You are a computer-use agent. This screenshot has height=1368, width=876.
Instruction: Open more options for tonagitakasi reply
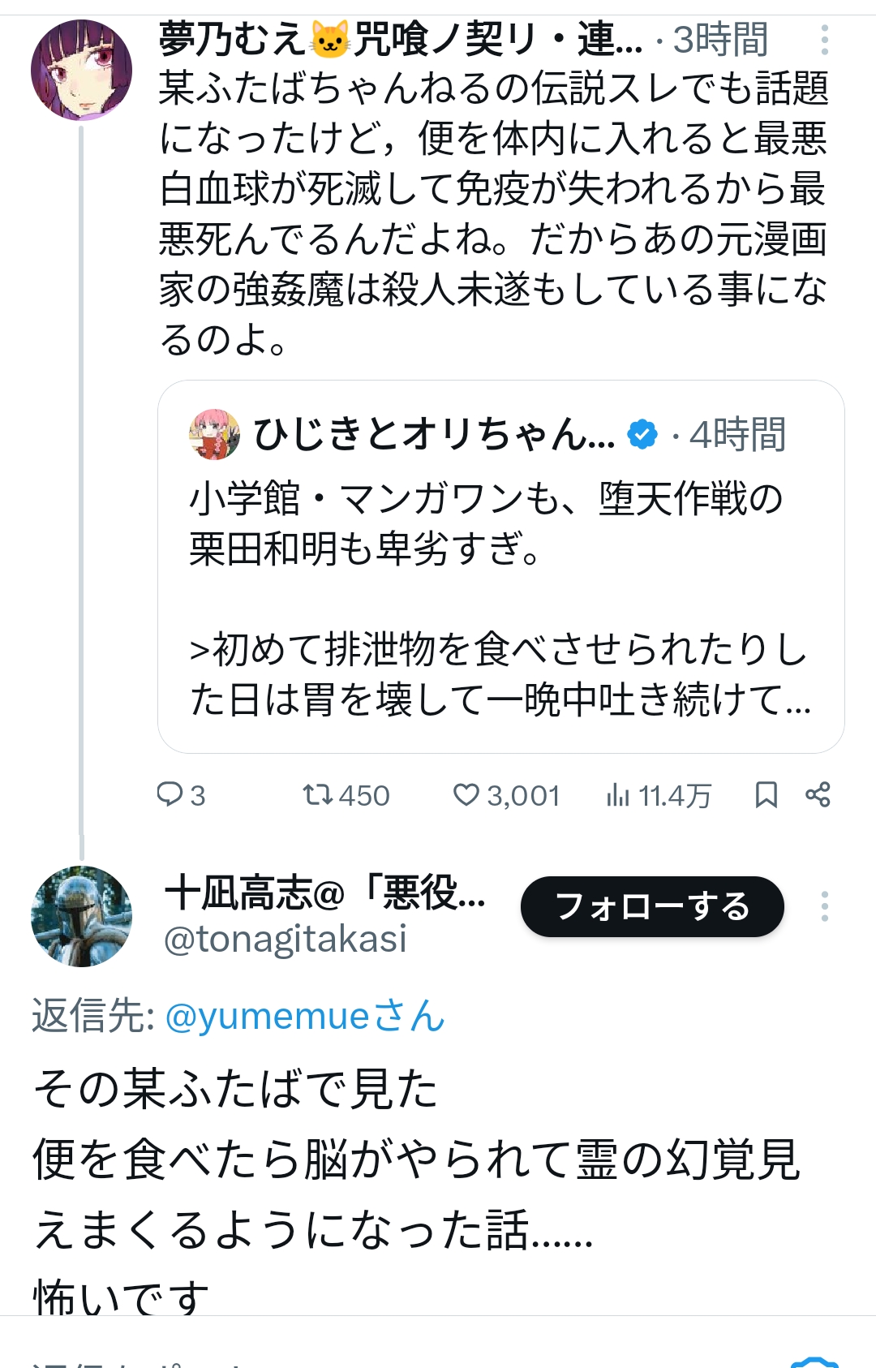[x=824, y=906]
